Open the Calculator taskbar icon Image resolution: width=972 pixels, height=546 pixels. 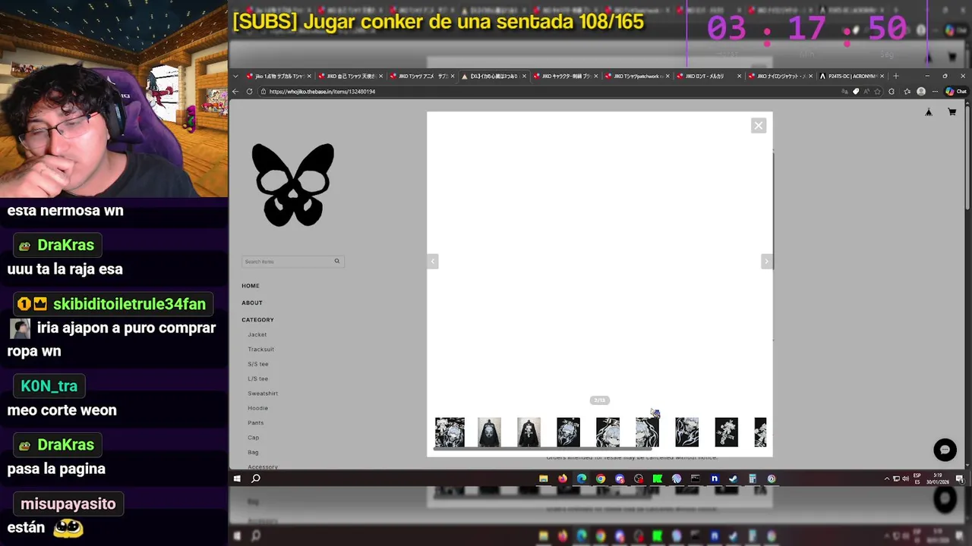(753, 479)
